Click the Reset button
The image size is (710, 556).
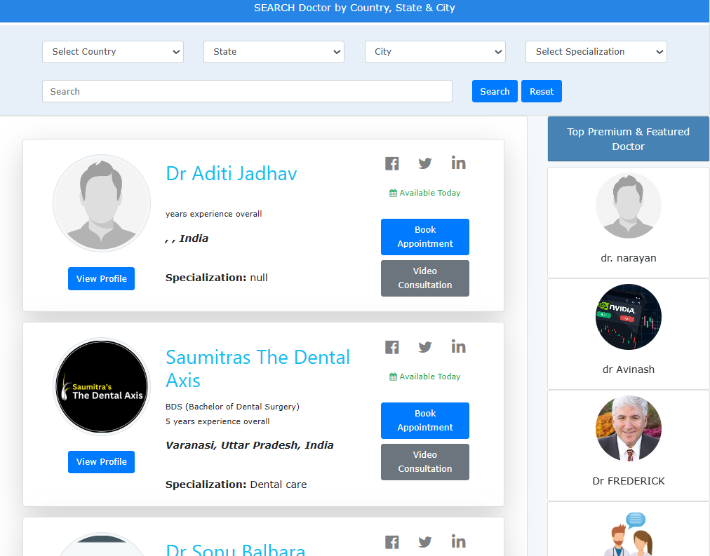[x=542, y=91]
